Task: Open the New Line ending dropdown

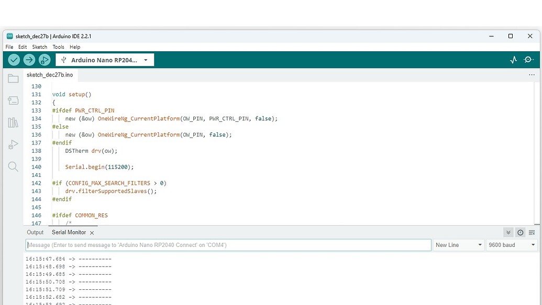Action: (x=458, y=244)
